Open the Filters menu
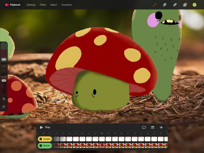Screen dimensions: 204x153 43,5
